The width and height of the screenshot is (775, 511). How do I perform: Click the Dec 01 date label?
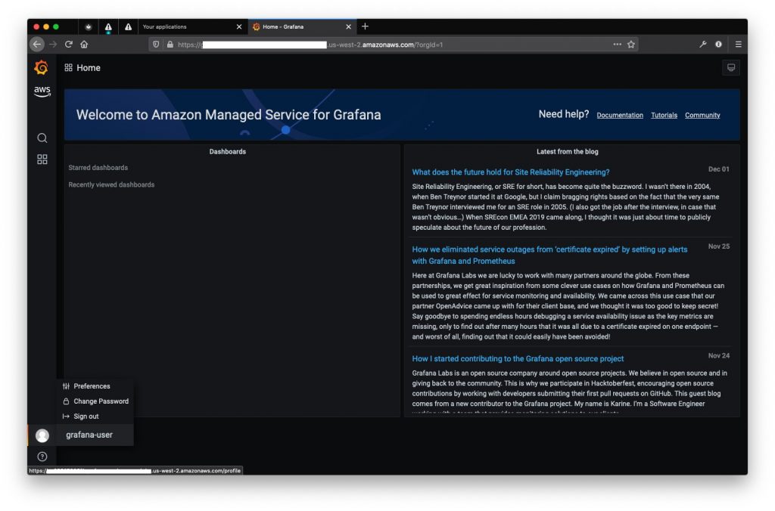coord(719,169)
